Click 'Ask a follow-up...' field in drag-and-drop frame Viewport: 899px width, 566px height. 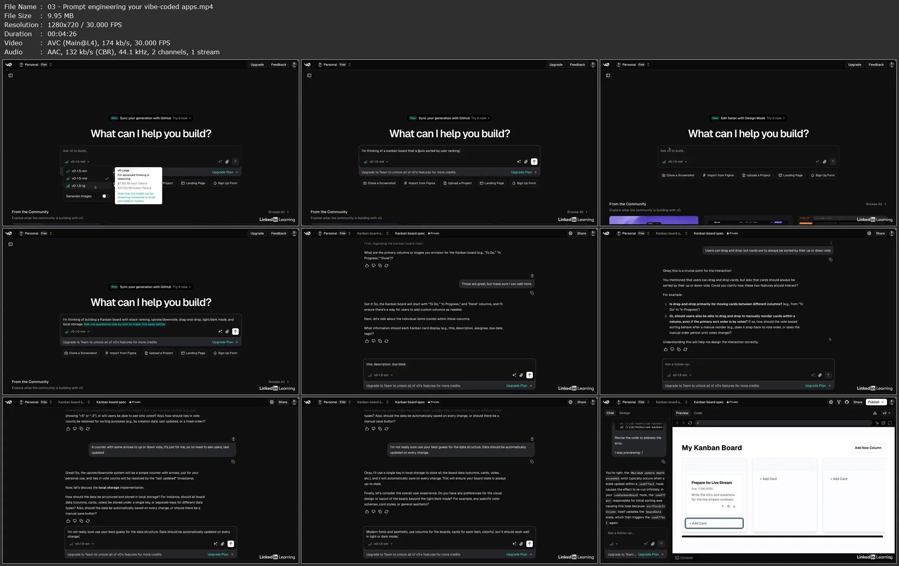pos(748,365)
